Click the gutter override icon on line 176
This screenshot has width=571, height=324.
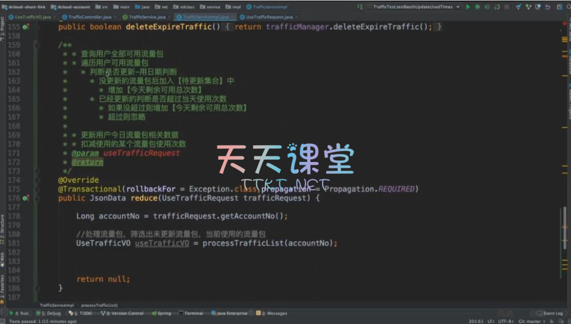tap(26, 198)
